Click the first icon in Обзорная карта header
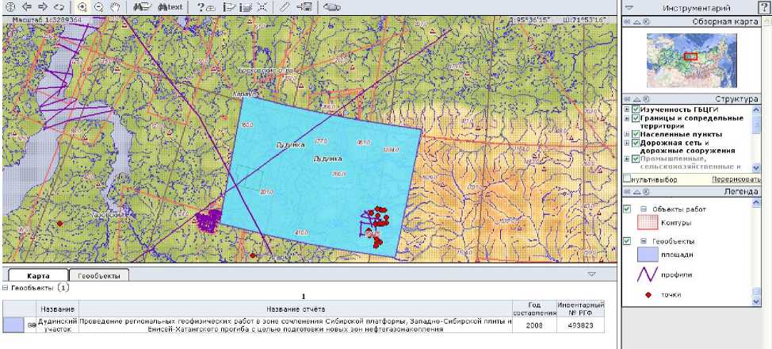 tap(627, 22)
